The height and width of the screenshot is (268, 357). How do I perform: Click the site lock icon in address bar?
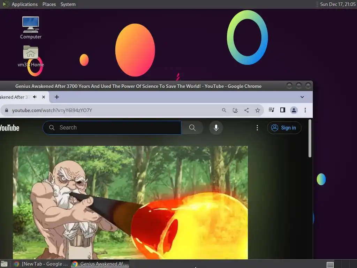(7, 110)
